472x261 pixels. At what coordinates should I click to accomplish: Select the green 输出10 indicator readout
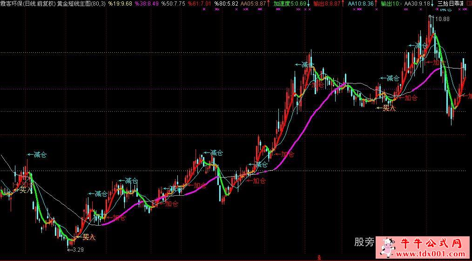pyautogui.click(x=391, y=3)
